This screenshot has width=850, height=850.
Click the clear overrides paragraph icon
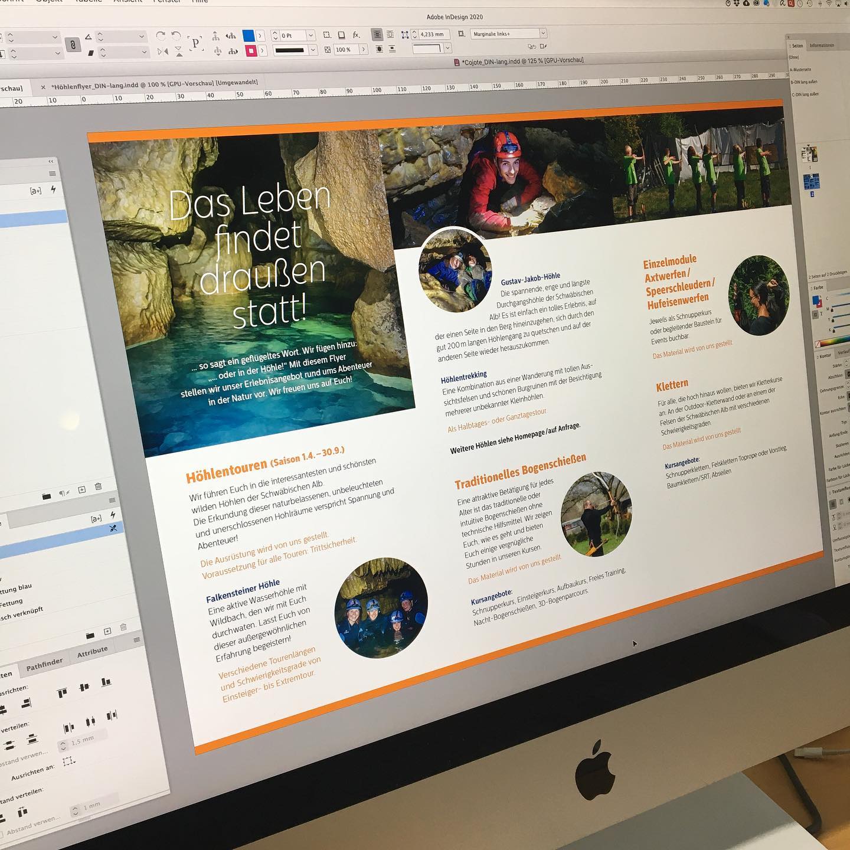click(x=64, y=493)
